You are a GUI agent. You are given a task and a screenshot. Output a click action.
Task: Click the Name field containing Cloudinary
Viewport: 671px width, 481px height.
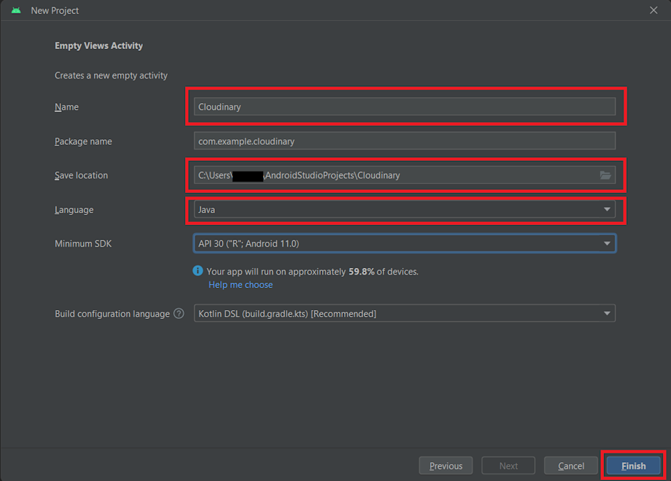click(x=404, y=107)
